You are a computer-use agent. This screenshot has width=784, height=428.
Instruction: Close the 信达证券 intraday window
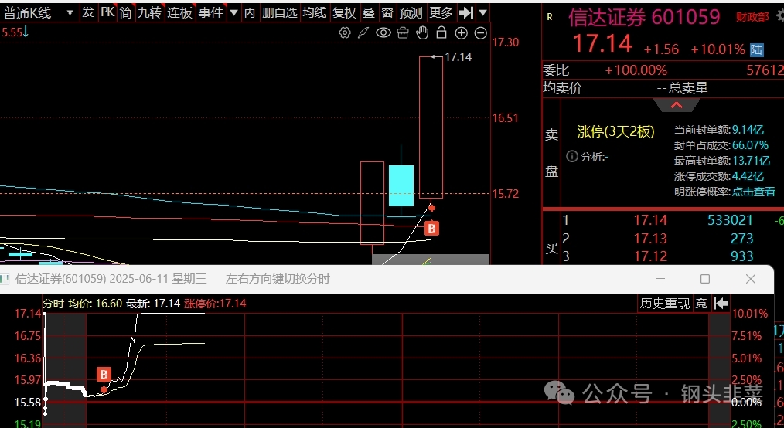[751, 279]
